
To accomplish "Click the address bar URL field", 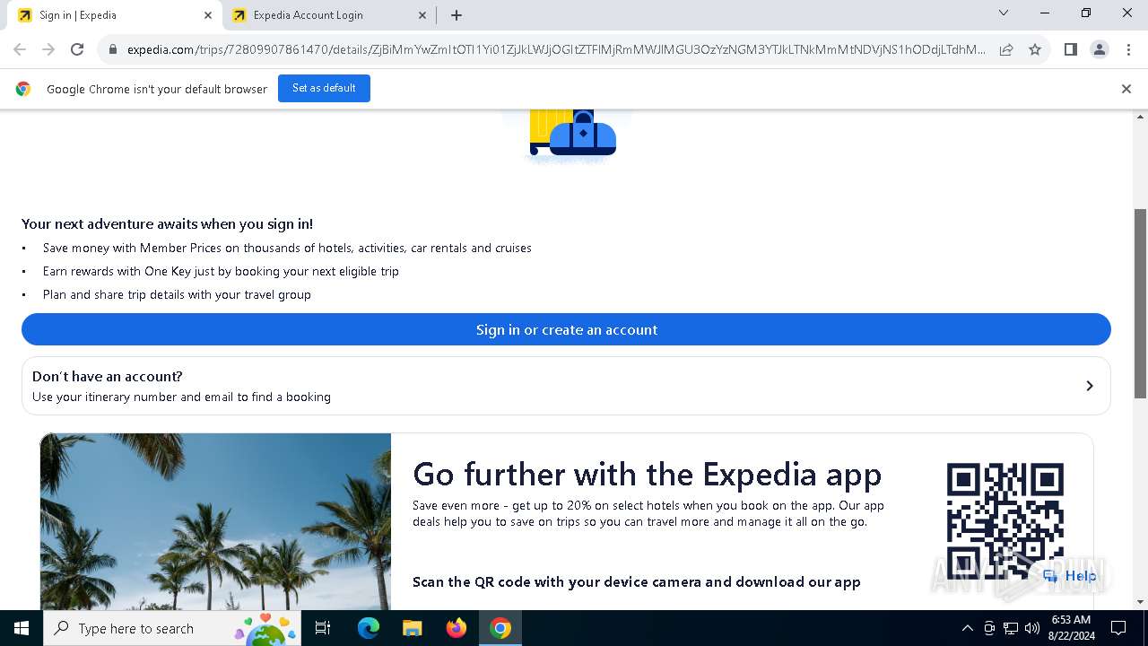I will coord(556,49).
